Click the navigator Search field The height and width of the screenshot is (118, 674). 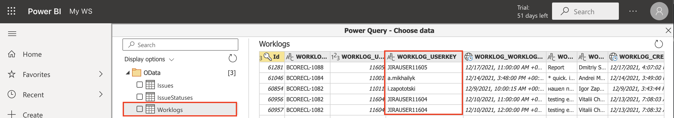180,45
